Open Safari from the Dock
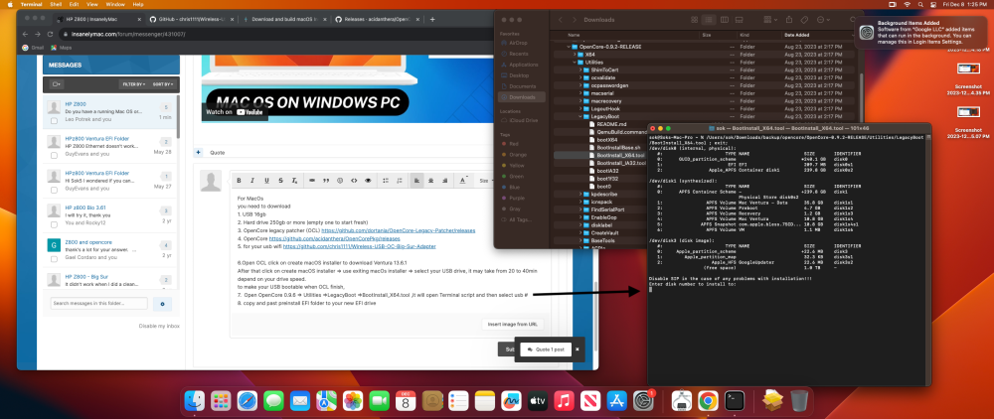 (248, 400)
